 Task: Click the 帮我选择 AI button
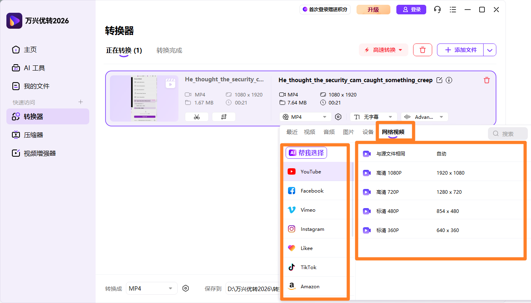[x=306, y=152]
